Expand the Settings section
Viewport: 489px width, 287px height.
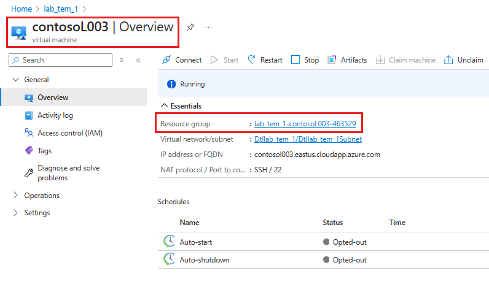pyautogui.click(x=16, y=213)
